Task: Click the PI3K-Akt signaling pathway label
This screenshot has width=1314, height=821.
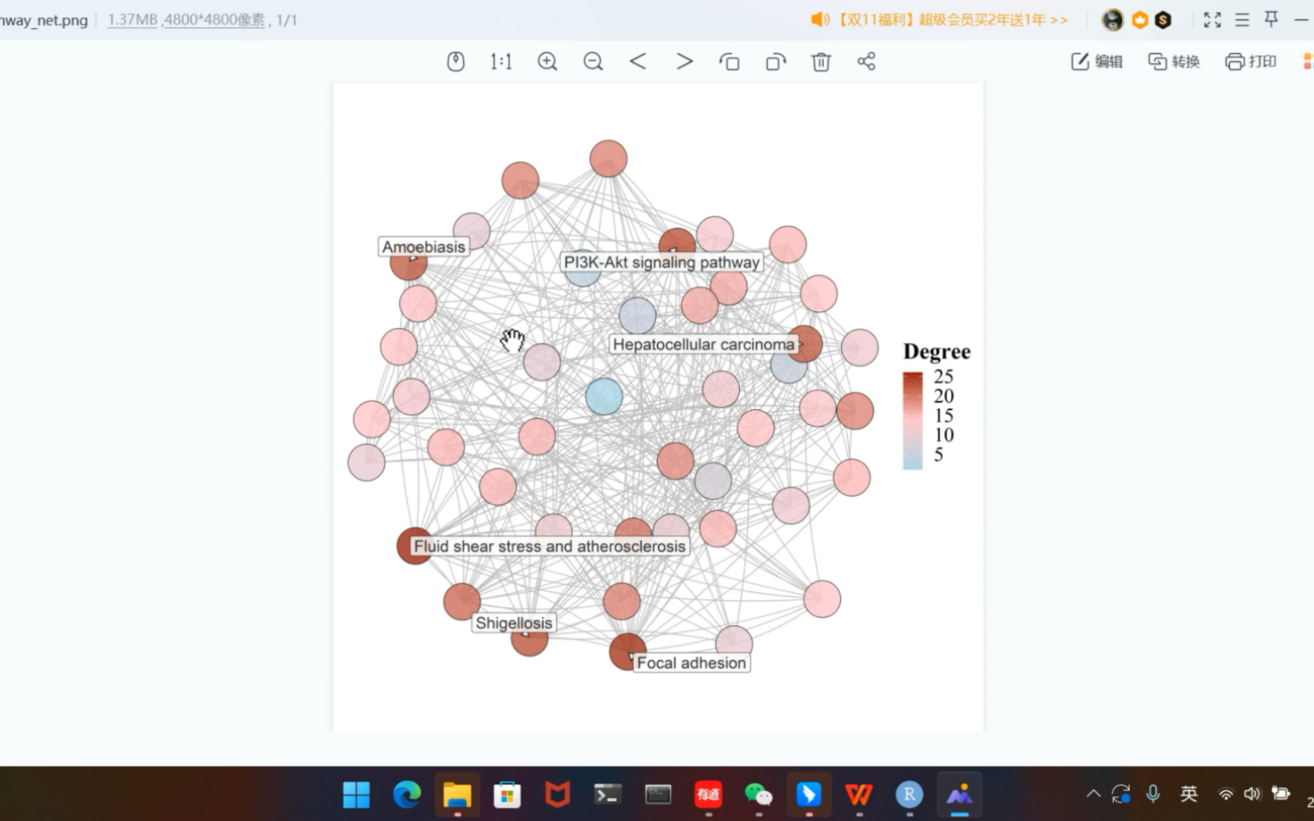Action: click(662, 262)
